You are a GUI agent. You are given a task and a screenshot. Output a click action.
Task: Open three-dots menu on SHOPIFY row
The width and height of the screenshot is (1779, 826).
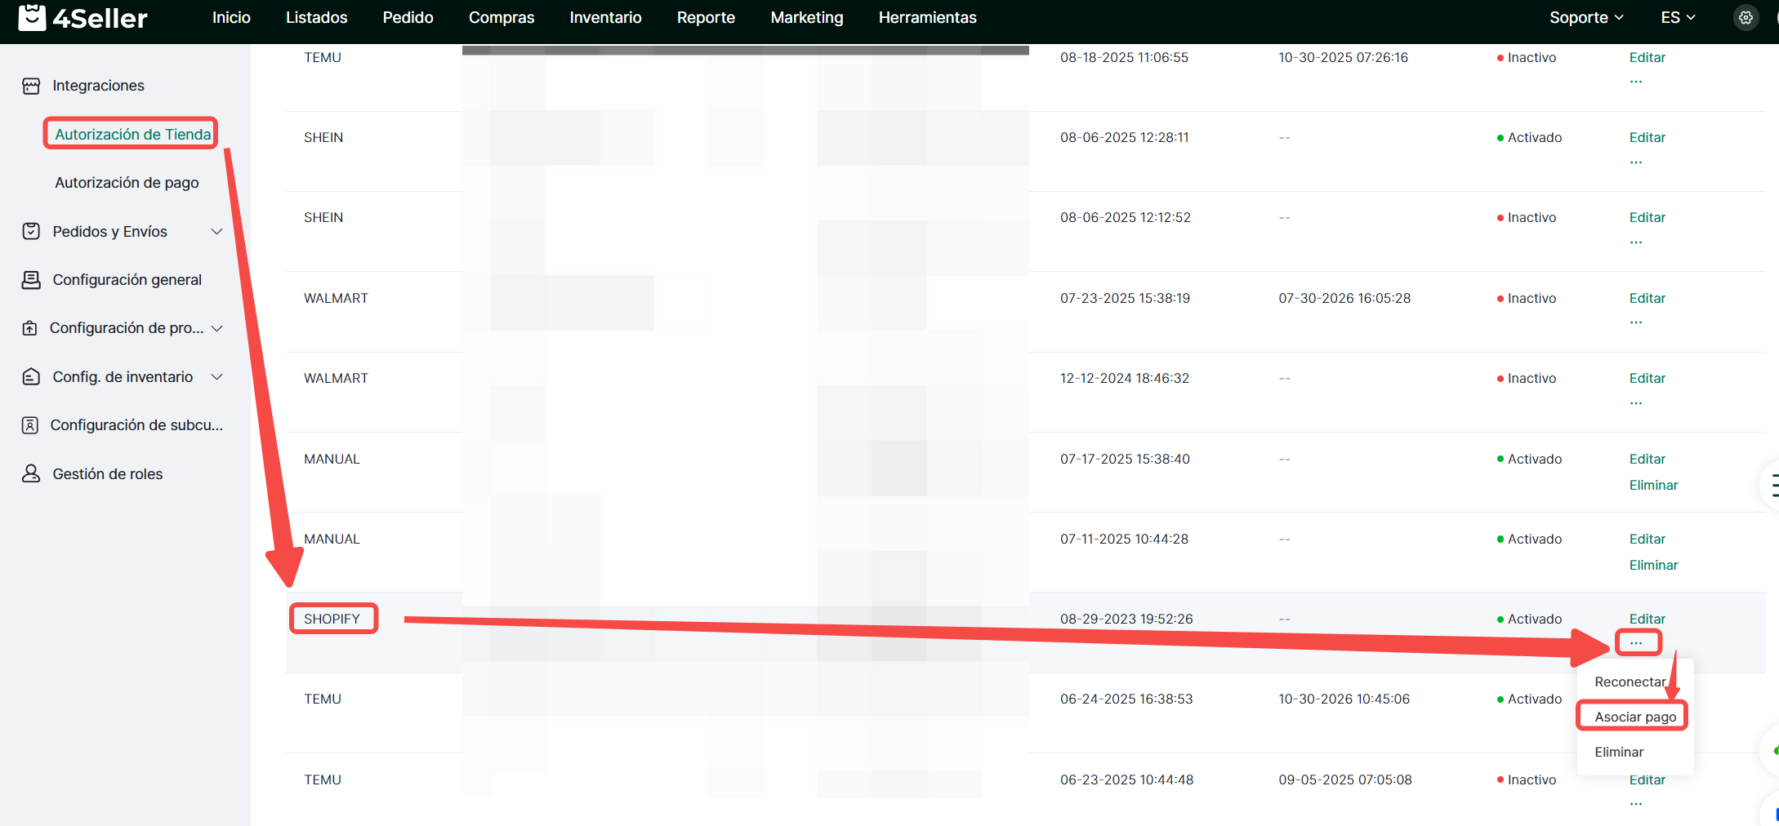coord(1636,643)
